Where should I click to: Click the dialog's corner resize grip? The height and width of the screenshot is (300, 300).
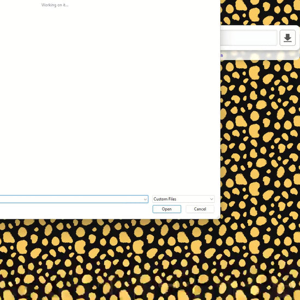[x=218, y=217]
